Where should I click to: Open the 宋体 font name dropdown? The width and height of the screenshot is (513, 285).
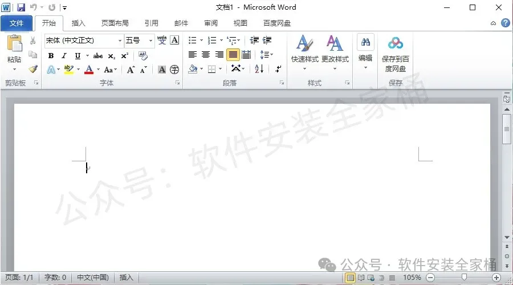(120, 40)
